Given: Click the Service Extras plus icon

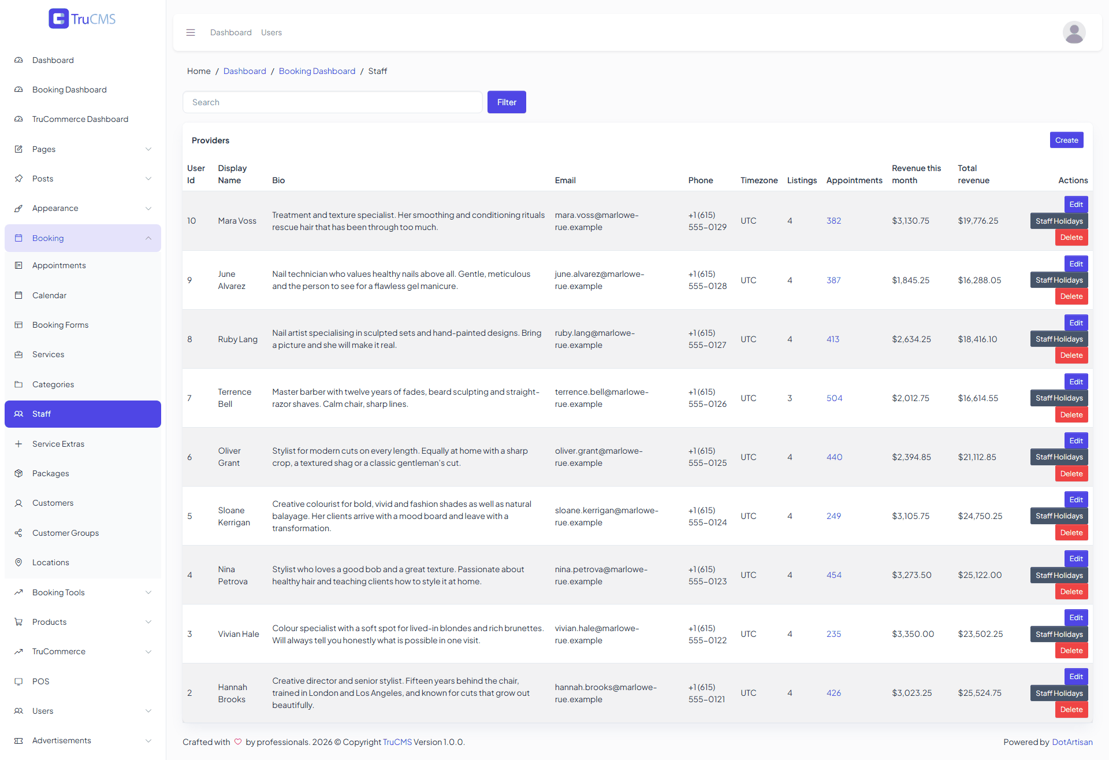Looking at the screenshot, I should pyautogui.click(x=18, y=444).
